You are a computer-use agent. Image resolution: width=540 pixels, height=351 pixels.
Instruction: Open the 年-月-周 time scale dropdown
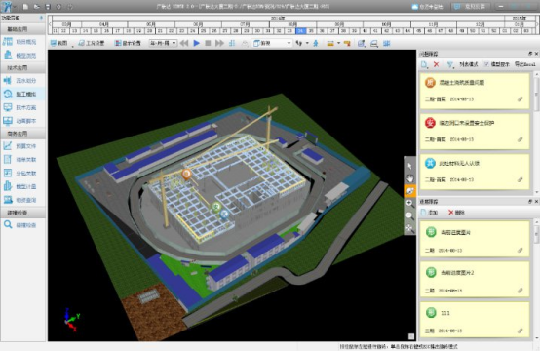[x=163, y=43]
